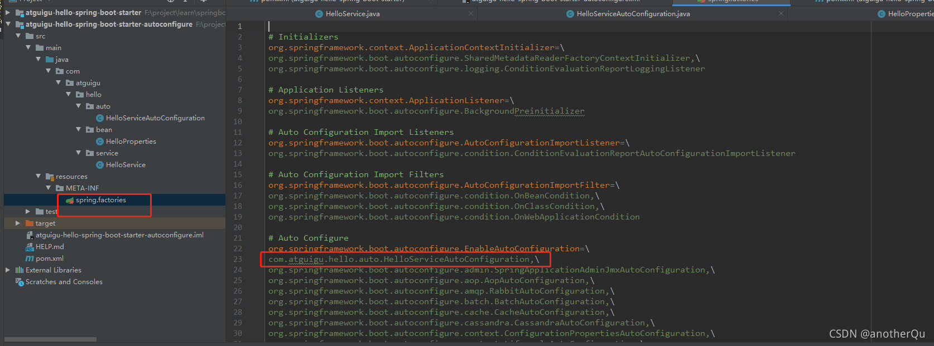Click the HelloProperties class icon in the tree
934x346 pixels.
click(100, 141)
